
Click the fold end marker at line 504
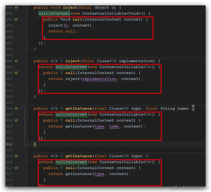click(27, 97)
